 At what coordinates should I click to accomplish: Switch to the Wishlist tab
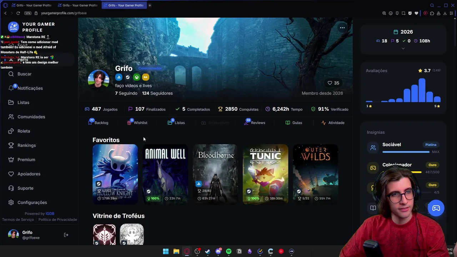(x=137, y=123)
